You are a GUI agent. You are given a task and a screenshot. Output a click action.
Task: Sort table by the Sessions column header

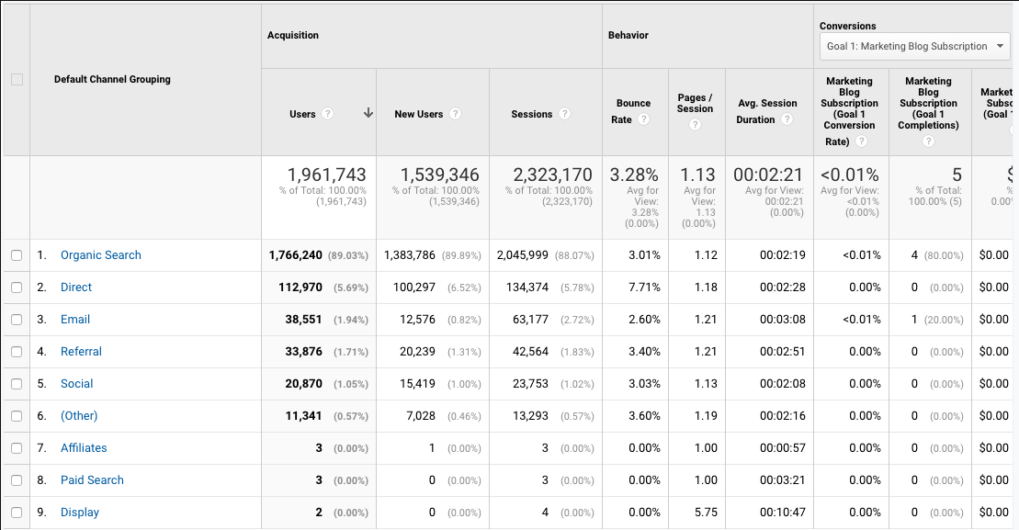click(x=531, y=113)
